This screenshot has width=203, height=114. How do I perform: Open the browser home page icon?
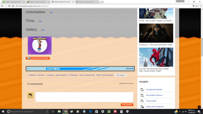13,6
